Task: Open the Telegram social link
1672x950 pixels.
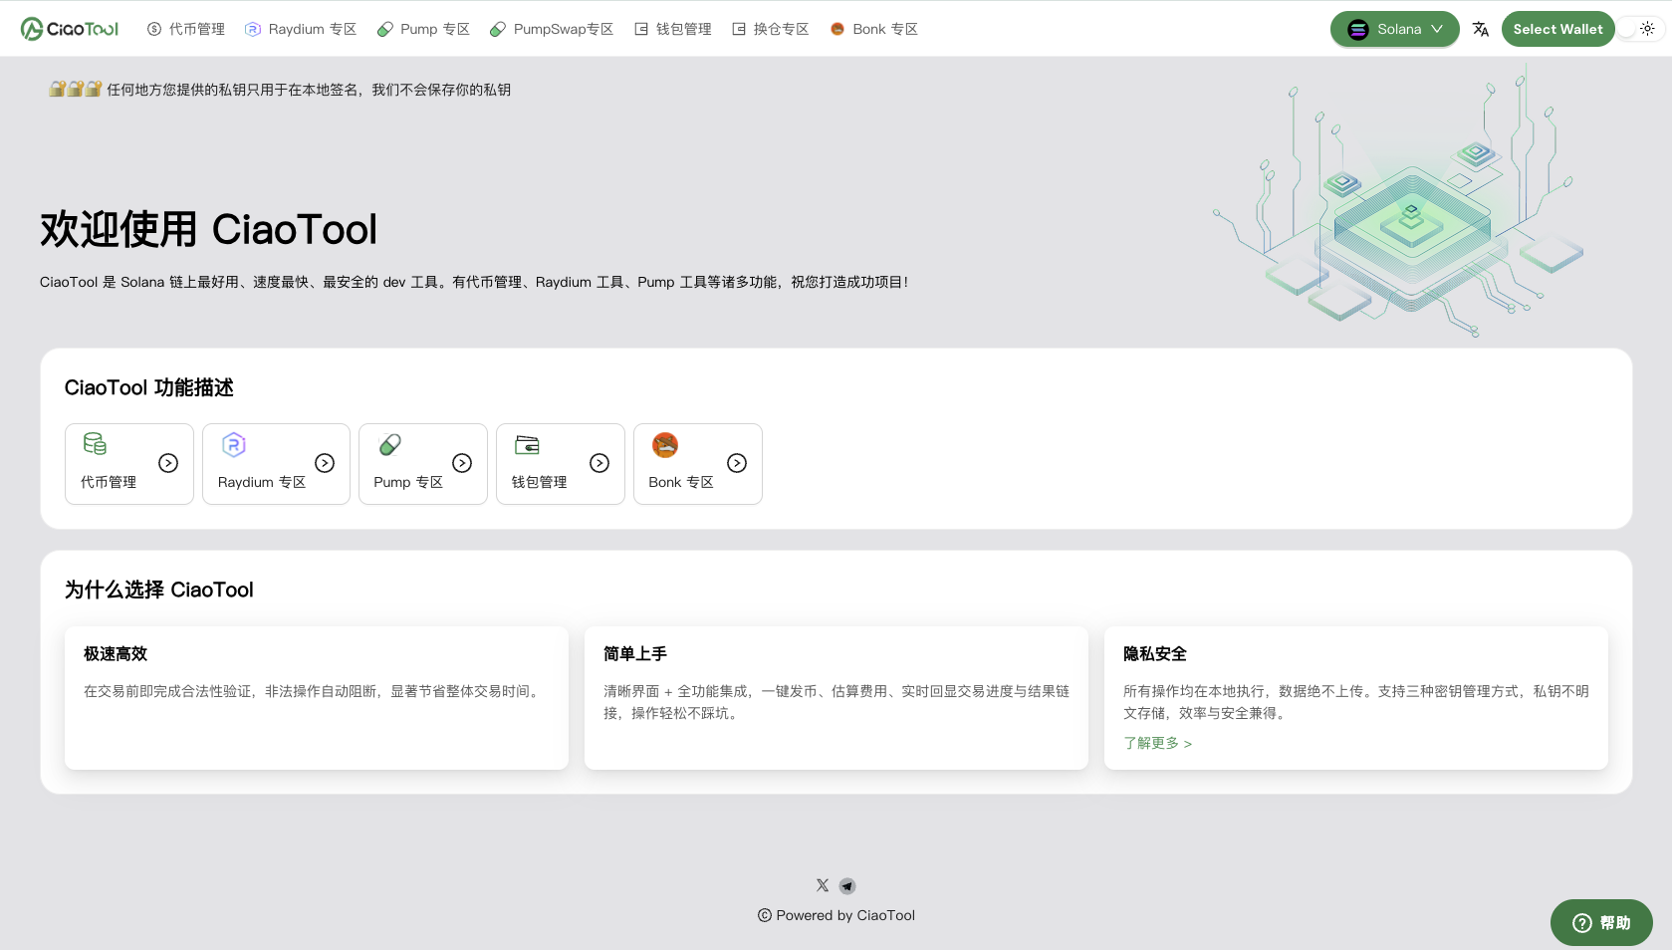Action: pos(847,886)
